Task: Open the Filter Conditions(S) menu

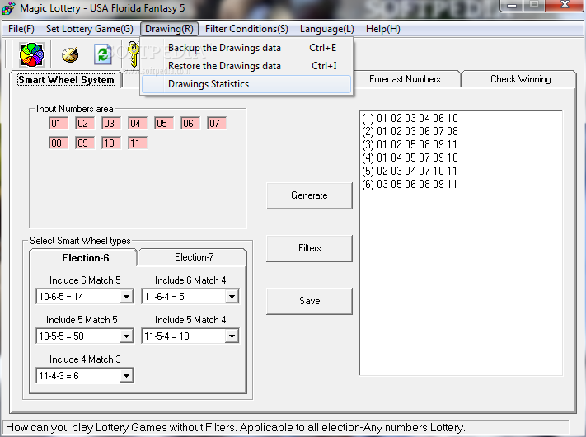Action: (246, 29)
